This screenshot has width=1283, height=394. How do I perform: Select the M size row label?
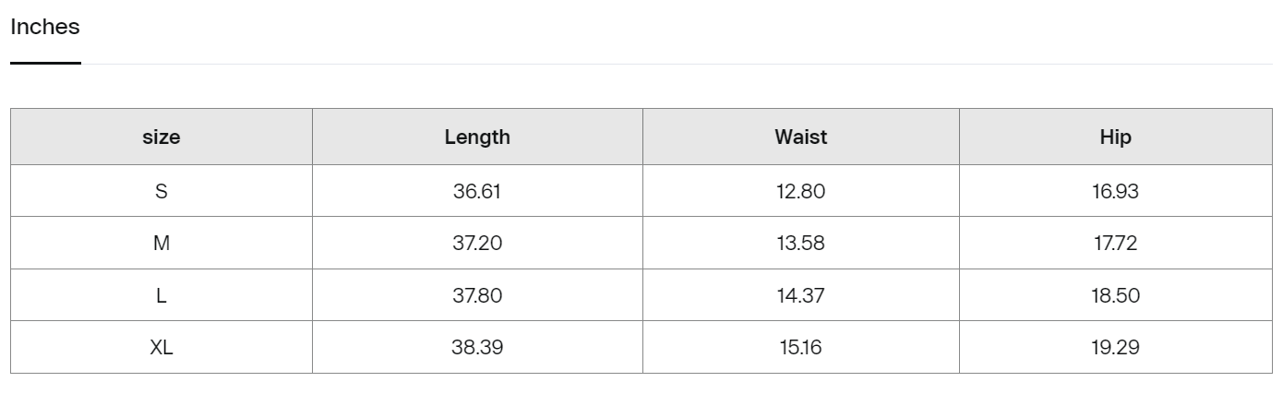click(162, 243)
